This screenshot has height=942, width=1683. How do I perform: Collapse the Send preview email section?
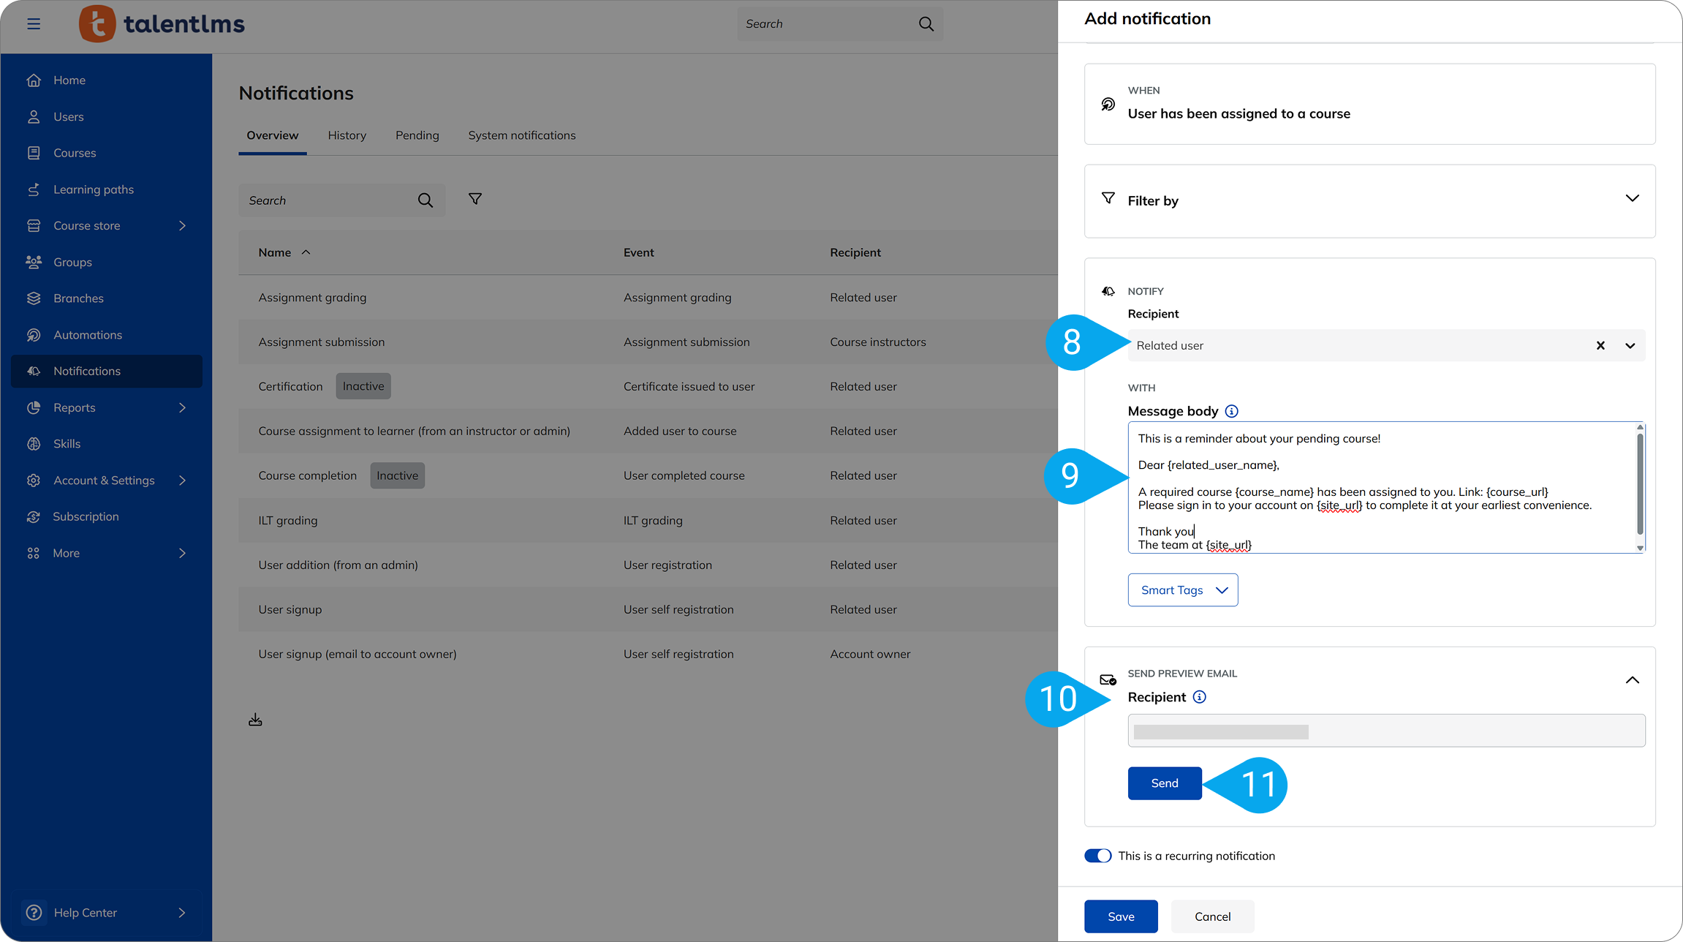click(x=1632, y=680)
